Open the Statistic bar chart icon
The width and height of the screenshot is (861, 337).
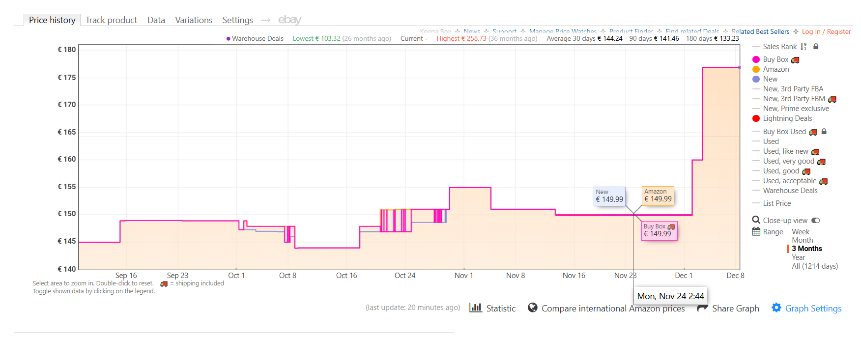tap(475, 308)
